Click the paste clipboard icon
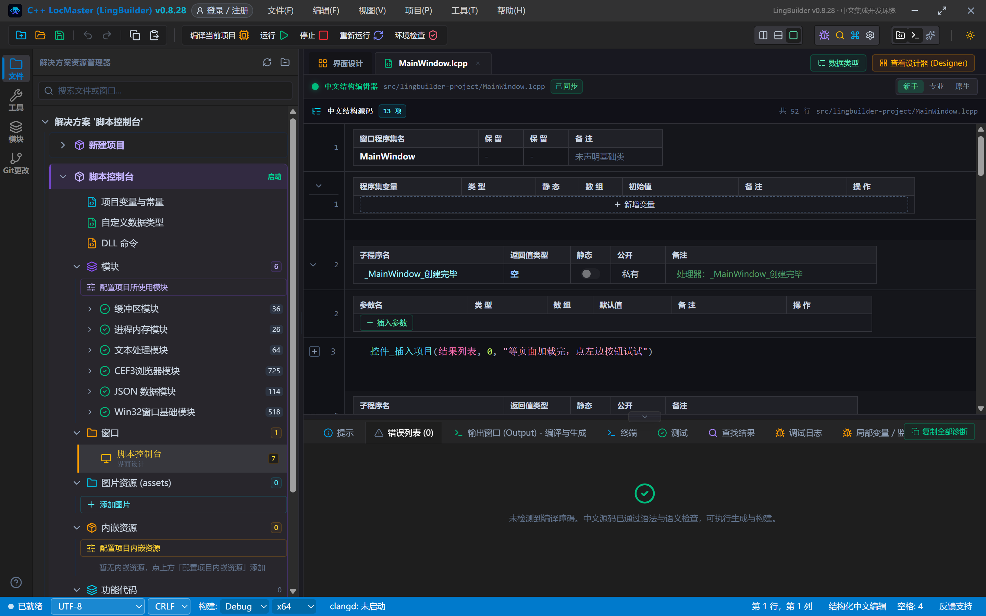This screenshot has width=986, height=616. [x=154, y=36]
